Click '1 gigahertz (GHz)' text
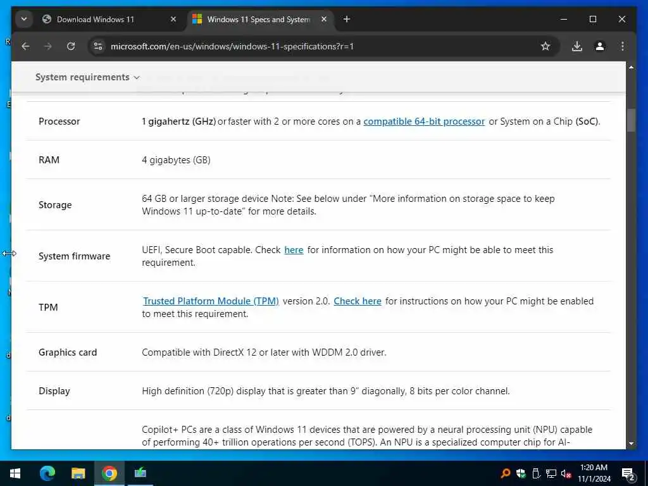 pyautogui.click(x=179, y=121)
